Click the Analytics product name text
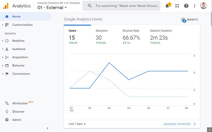212x132 pixels. (22, 6)
